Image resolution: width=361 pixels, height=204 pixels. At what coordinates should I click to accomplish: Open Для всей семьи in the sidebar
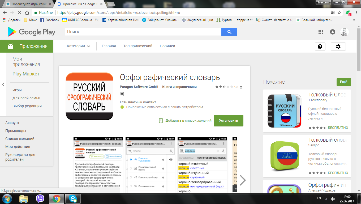(x=26, y=98)
